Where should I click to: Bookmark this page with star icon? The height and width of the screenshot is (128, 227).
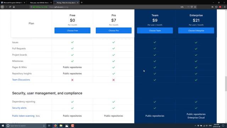[x=195, y=7]
